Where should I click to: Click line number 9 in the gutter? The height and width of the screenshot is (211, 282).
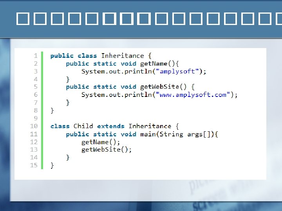[x=36, y=118]
